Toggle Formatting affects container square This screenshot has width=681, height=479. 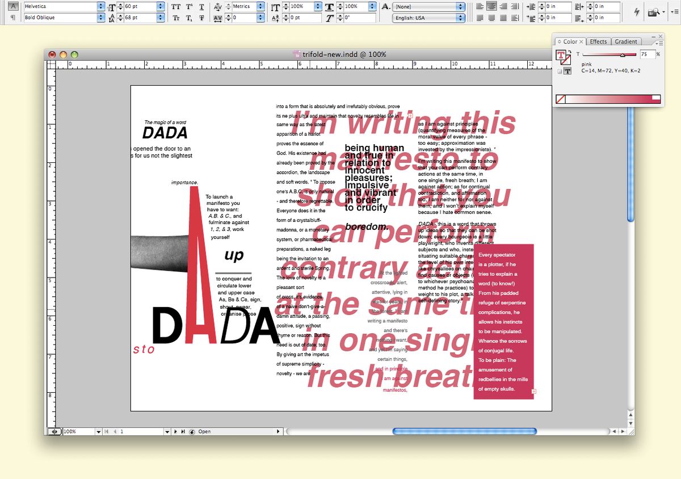[560, 71]
